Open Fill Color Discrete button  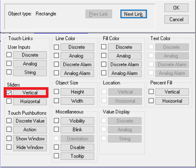(x=125, y=47)
